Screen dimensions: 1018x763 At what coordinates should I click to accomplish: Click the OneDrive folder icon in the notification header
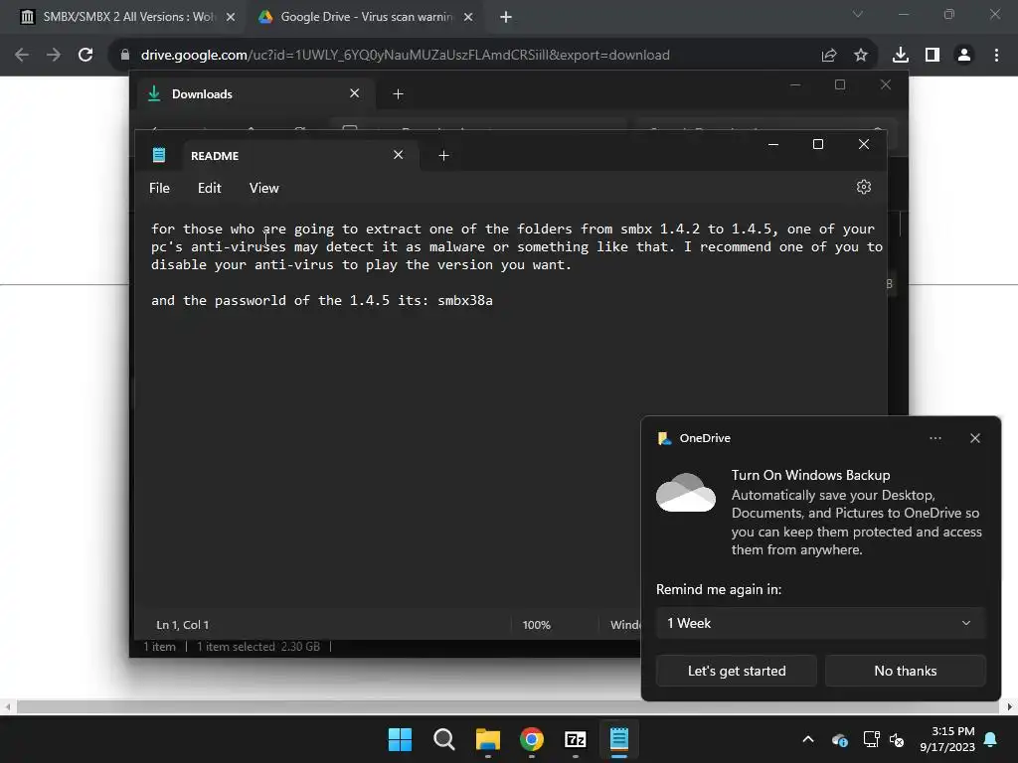[x=664, y=438]
